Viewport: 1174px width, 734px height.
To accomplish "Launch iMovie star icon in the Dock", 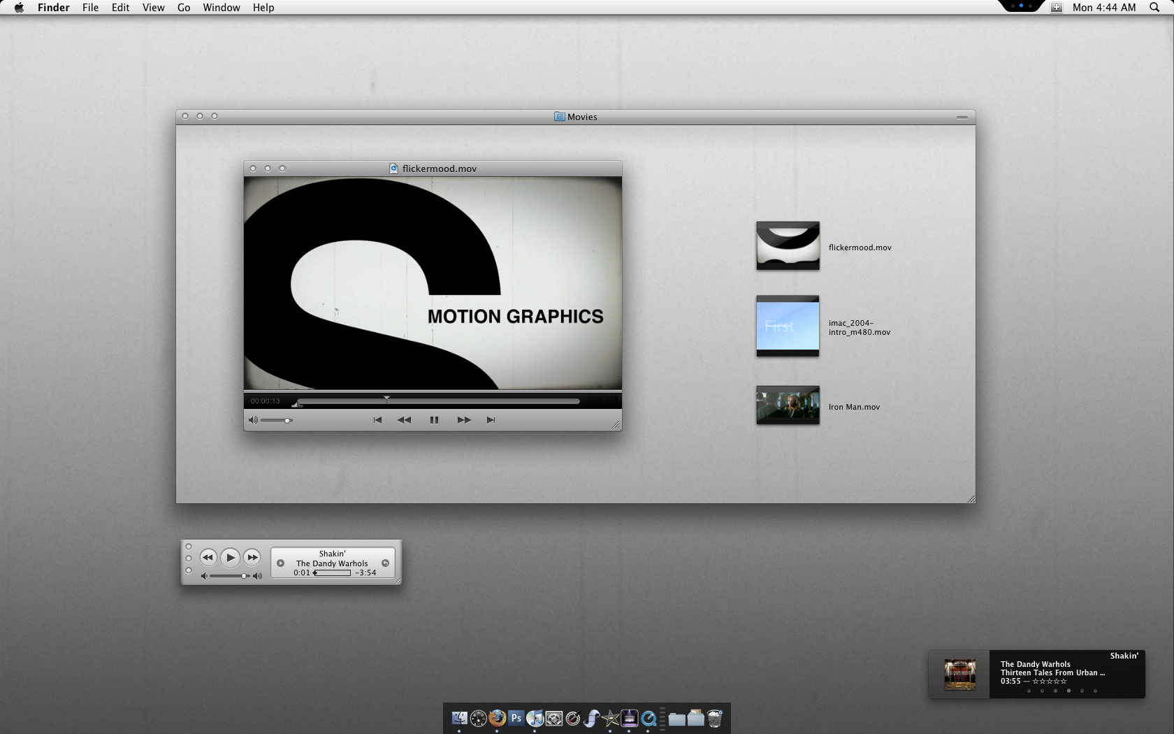I will [610, 718].
